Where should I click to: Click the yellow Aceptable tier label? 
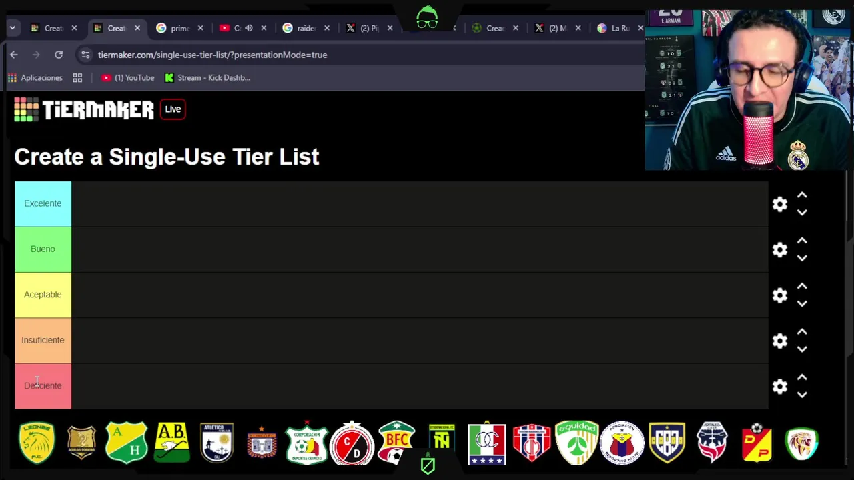pos(43,295)
